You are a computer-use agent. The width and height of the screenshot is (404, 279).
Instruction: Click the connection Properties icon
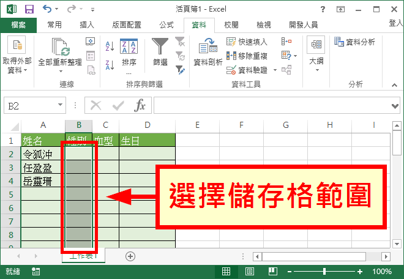click(91, 56)
